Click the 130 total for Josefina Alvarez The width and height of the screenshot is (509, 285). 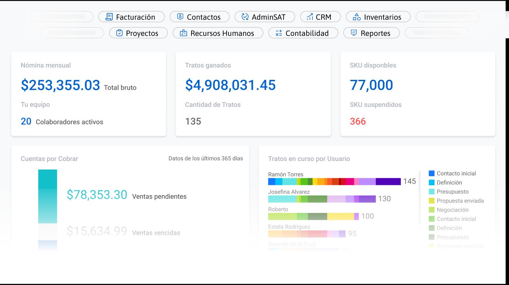384,199
